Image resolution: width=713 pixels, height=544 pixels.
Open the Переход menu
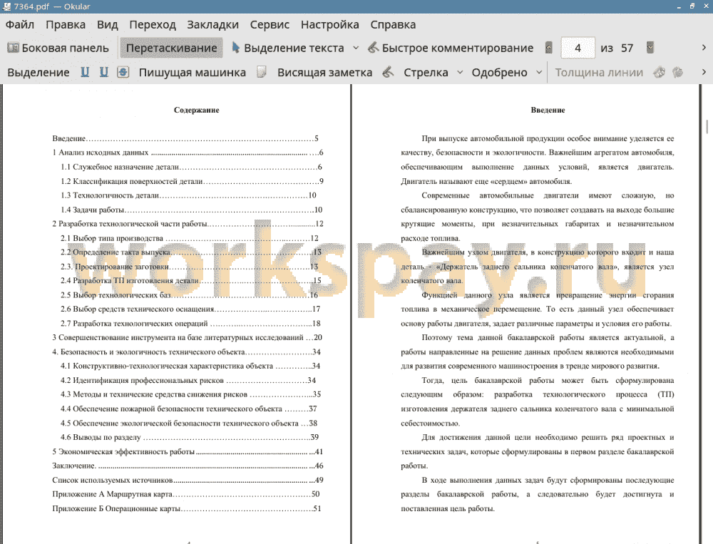(153, 24)
